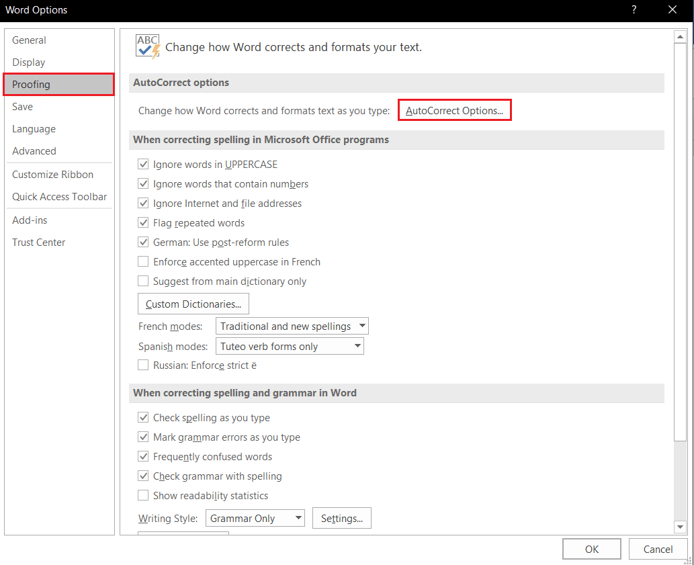The width and height of the screenshot is (694, 565).
Task: Click 'When correcting spelling in Microsoft Office programs' header
Action: coord(396,140)
